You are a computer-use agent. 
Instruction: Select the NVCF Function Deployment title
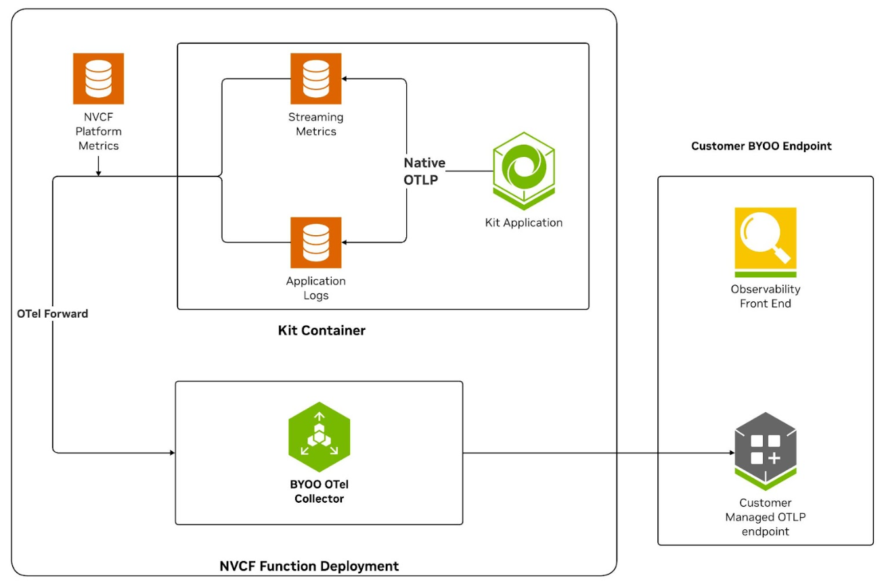[x=309, y=566]
